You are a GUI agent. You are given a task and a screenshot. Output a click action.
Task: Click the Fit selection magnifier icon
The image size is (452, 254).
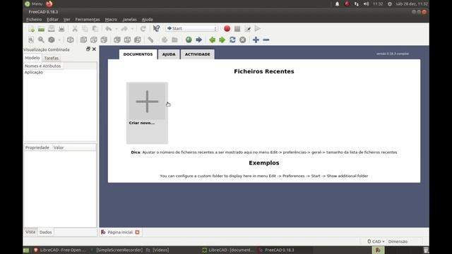[x=41, y=40]
